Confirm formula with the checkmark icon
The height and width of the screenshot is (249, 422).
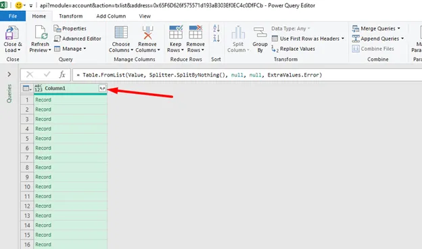47,74
